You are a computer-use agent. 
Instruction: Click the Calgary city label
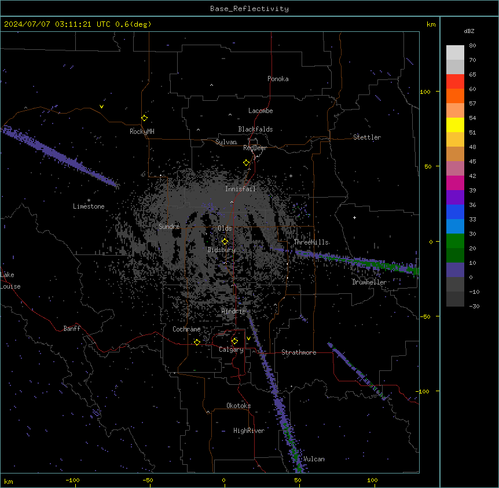tap(231, 349)
